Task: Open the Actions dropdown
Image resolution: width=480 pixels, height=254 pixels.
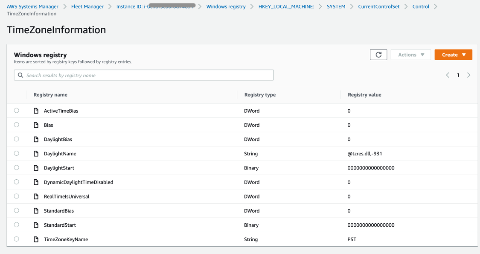Action: tap(410, 54)
